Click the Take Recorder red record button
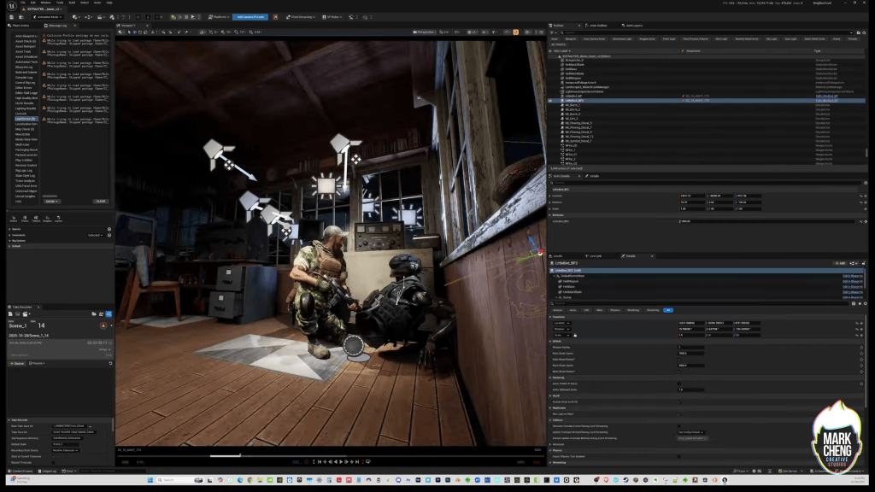875x492 pixels. pos(103,325)
